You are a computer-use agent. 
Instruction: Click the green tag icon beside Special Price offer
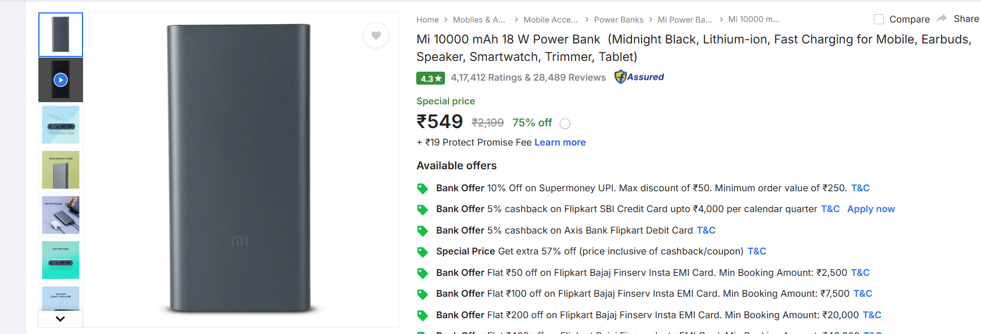coord(422,252)
